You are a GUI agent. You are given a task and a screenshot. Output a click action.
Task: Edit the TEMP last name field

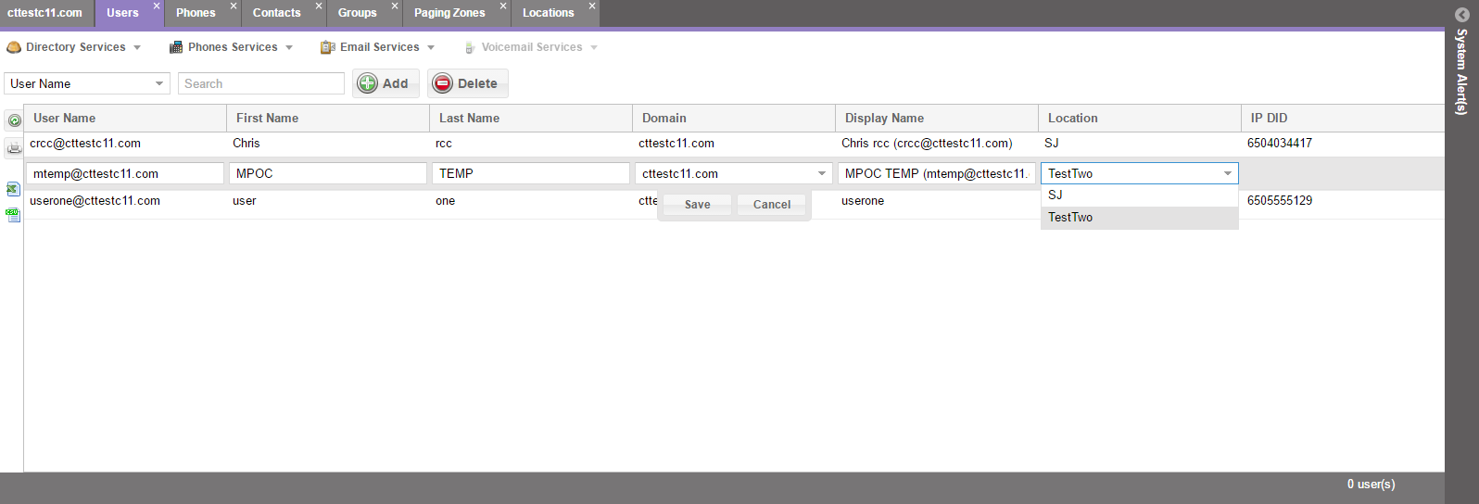531,173
